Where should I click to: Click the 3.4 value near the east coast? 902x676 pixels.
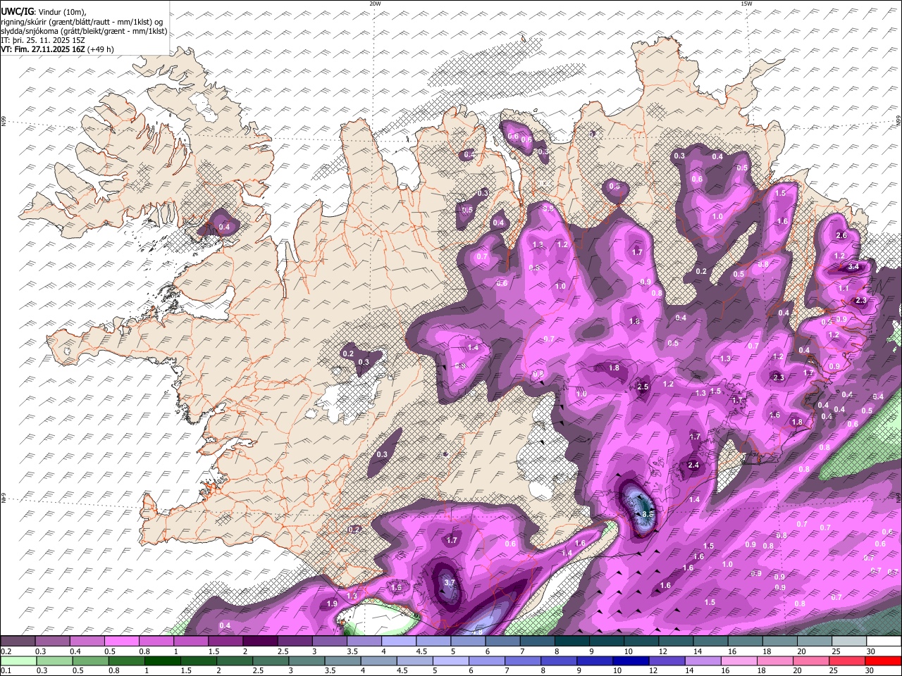click(853, 267)
